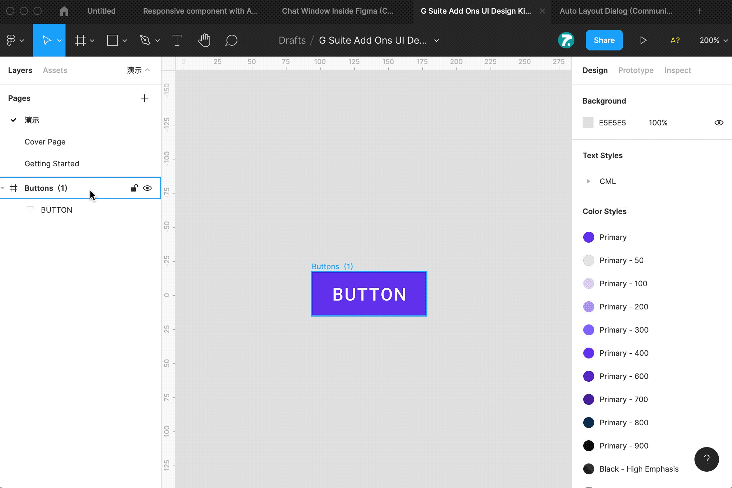Click the Drafts breadcrumb link
732x488 pixels.
[292, 40]
